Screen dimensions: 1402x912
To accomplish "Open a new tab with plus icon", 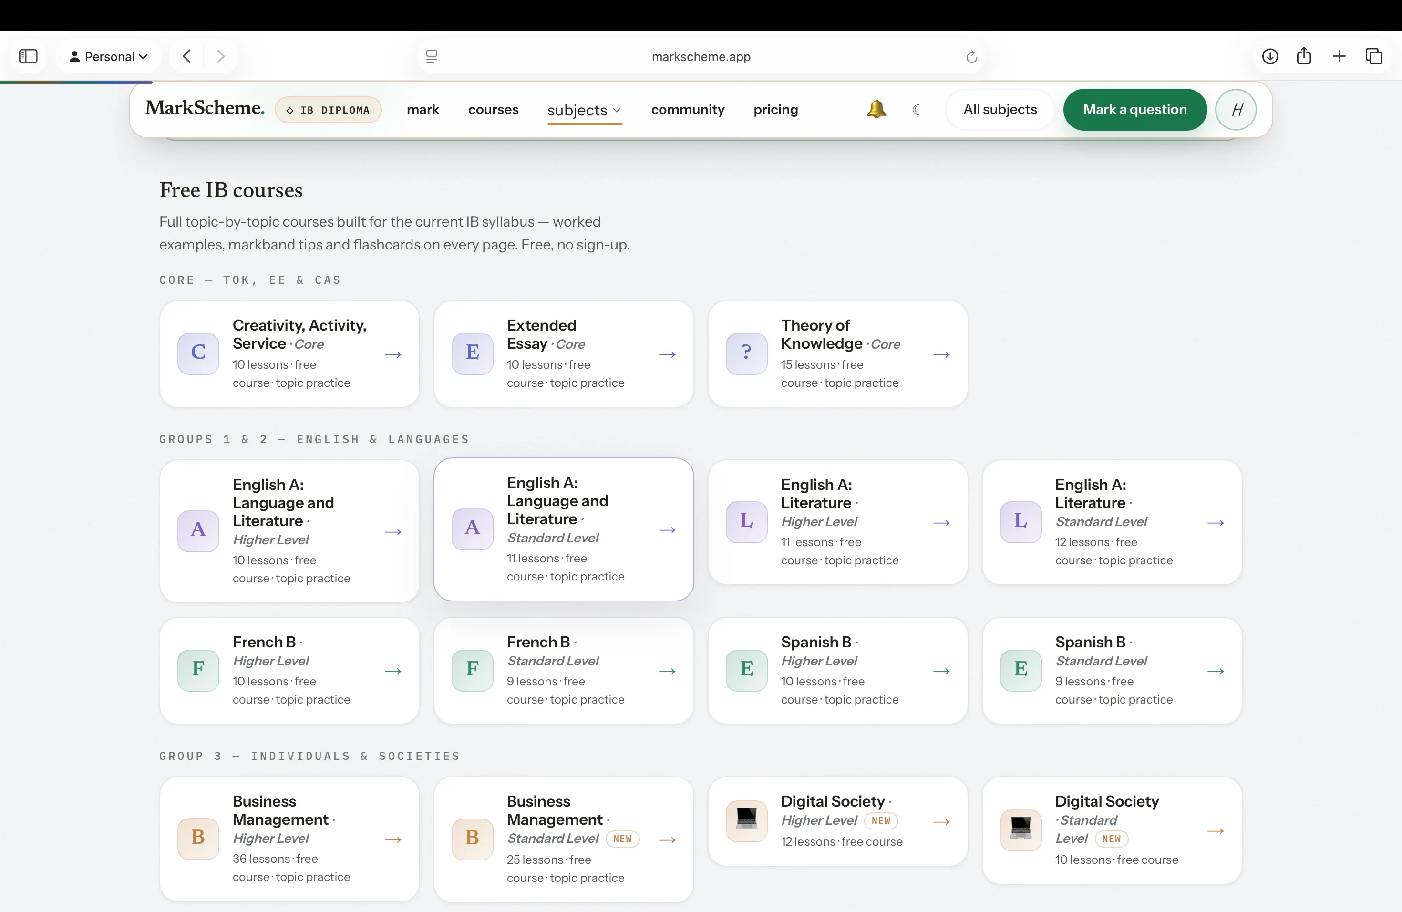I will tap(1339, 56).
